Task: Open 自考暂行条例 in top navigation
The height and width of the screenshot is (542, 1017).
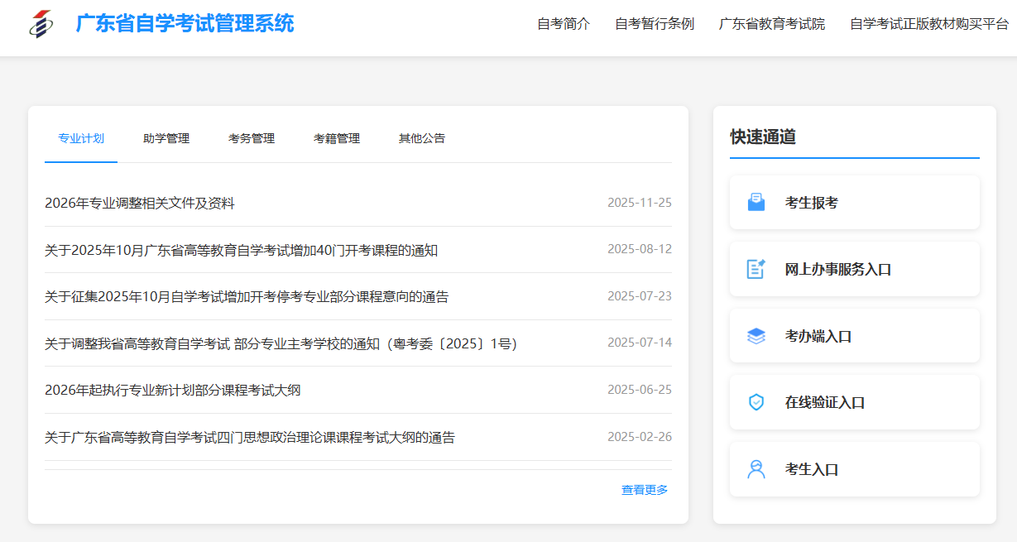Action: click(655, 24)
